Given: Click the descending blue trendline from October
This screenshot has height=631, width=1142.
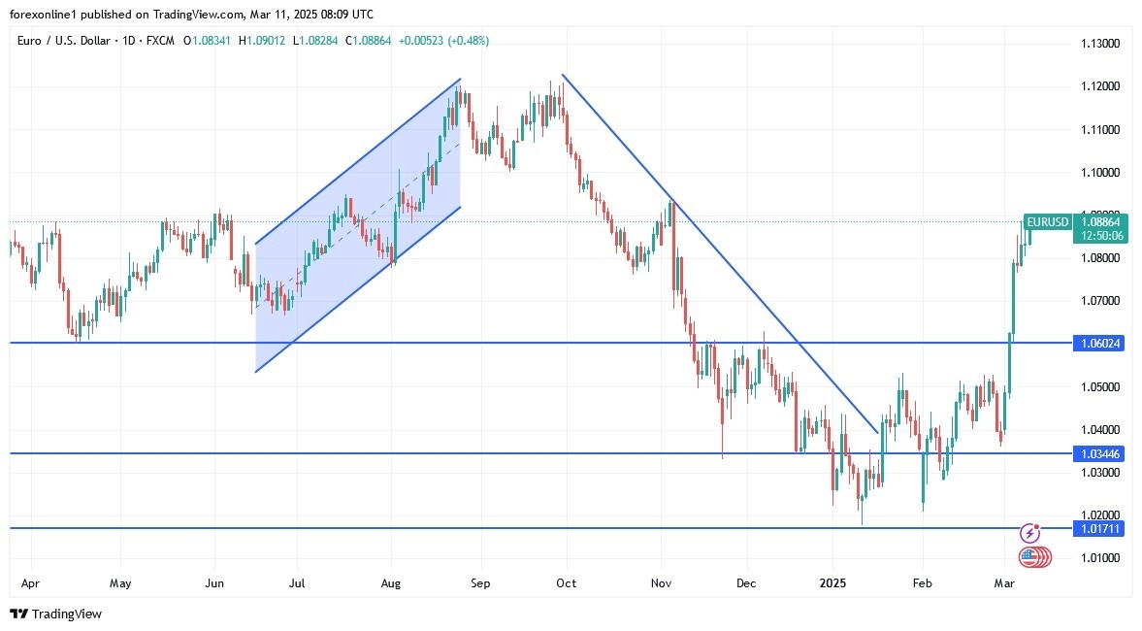Looking at the screenshot, I should (718, 252).
